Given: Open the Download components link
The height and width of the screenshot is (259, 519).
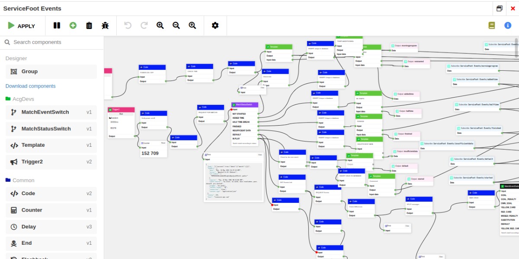Looking at the screenshot, I should 30,86.
